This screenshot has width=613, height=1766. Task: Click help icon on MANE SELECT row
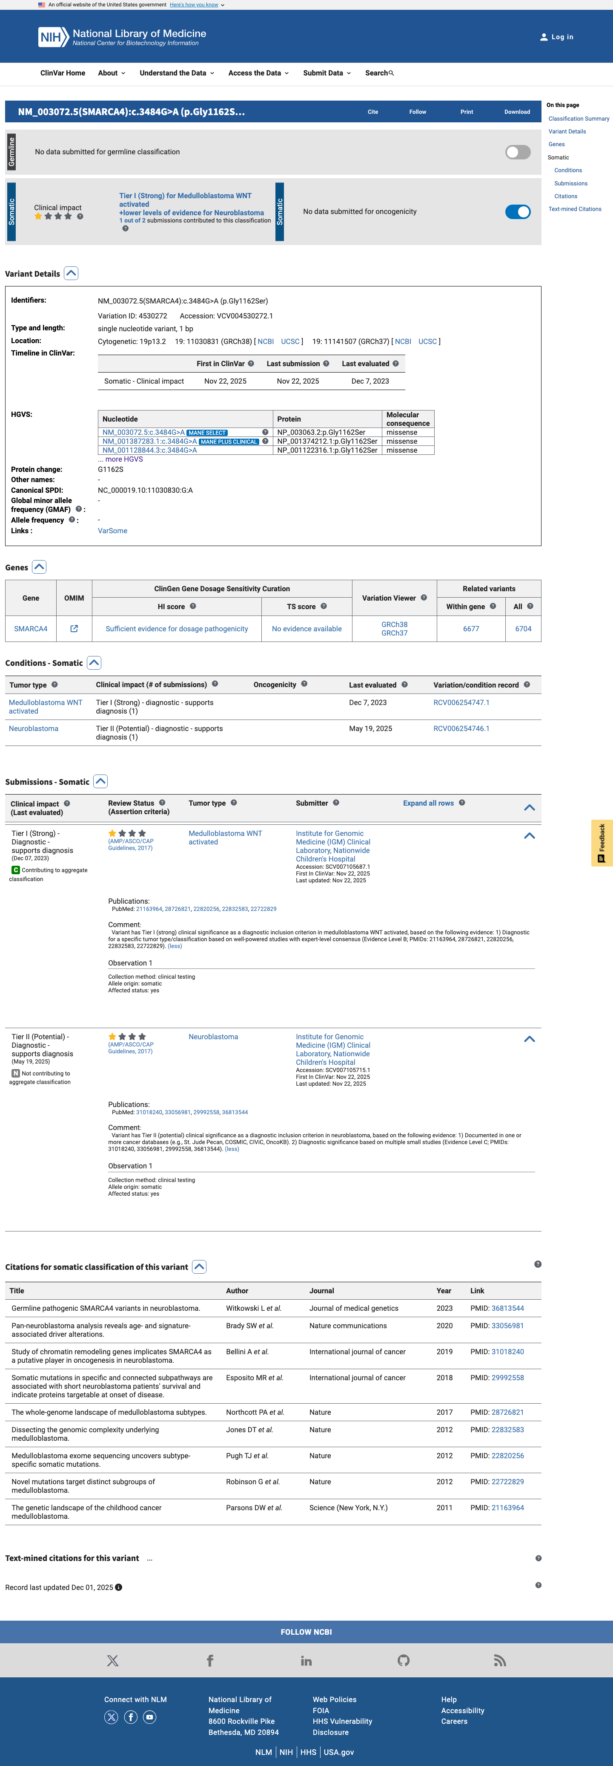coord(265,432)
